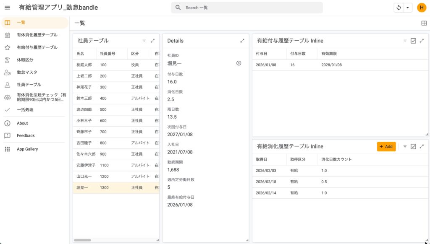Click the sync refresh icon
The height and width of the screenshot is (244, 430).
398,8
